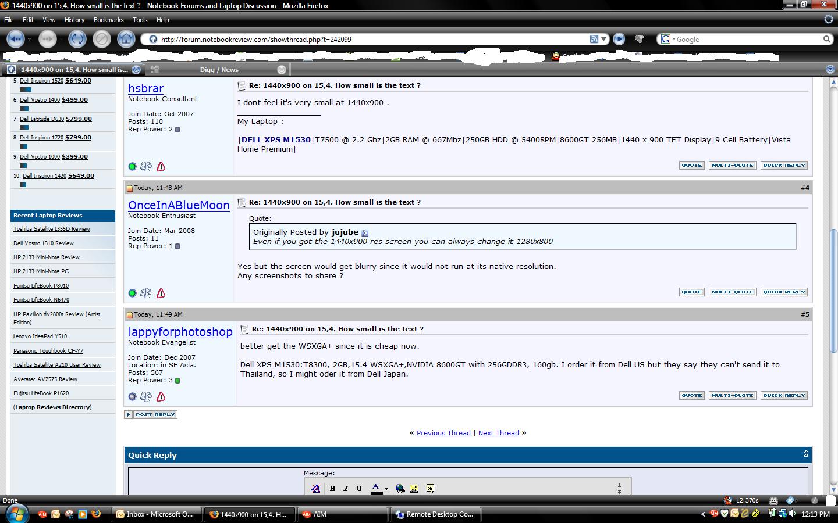The height and width of the screenshot is (523, 838).
Task: Insert an image with the picture icon
Action: 414,489
